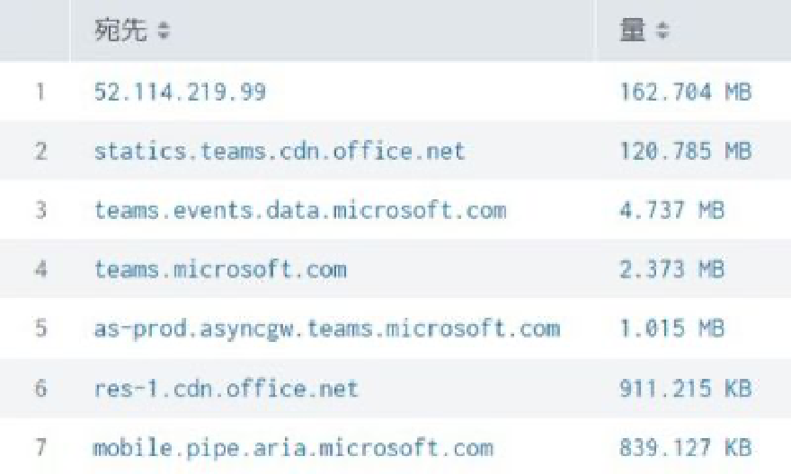Open destination 52.114.219.99
The image size is (791, 474).
pyautogui.click(x=180, y=92)
